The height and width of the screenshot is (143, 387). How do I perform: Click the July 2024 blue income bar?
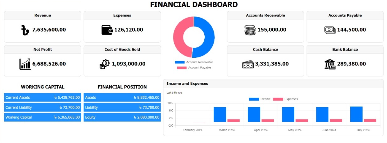pos(356,114)
